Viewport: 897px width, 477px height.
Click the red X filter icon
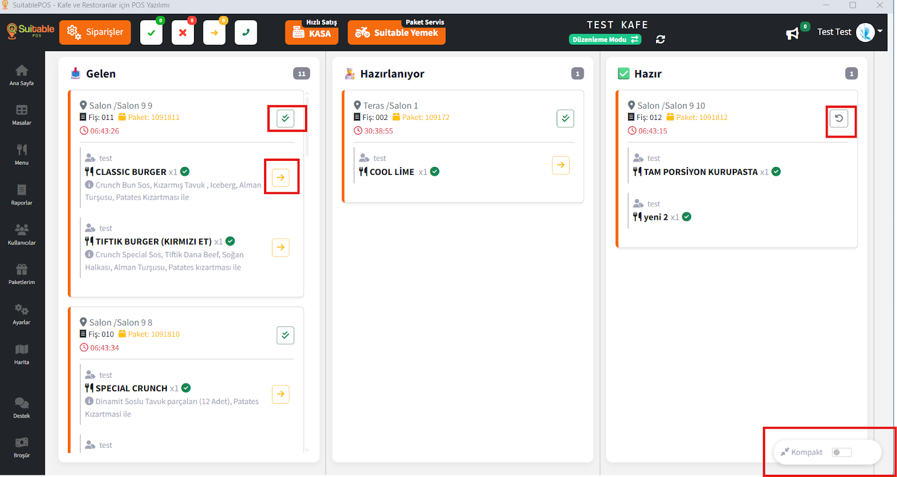coord(183,33)
